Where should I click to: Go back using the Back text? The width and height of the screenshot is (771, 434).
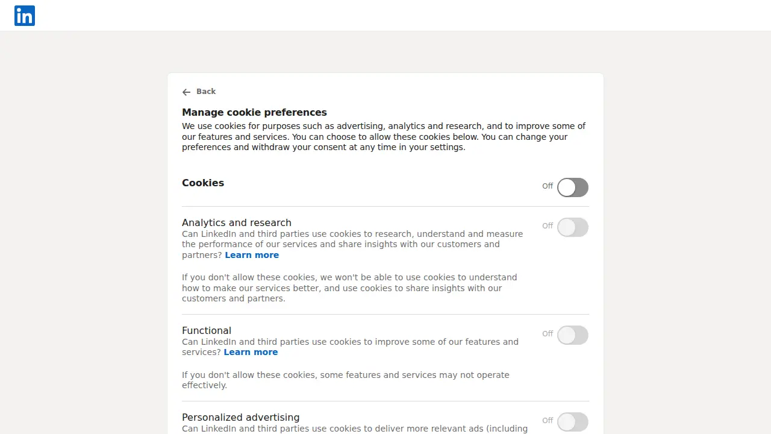[206, 92]
